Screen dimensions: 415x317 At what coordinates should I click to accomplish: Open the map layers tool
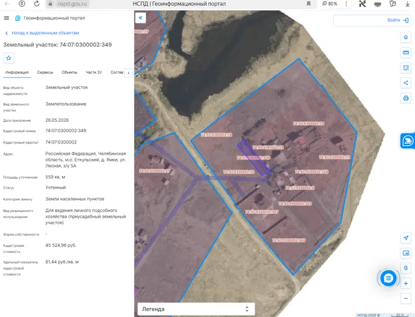(405, 38)
